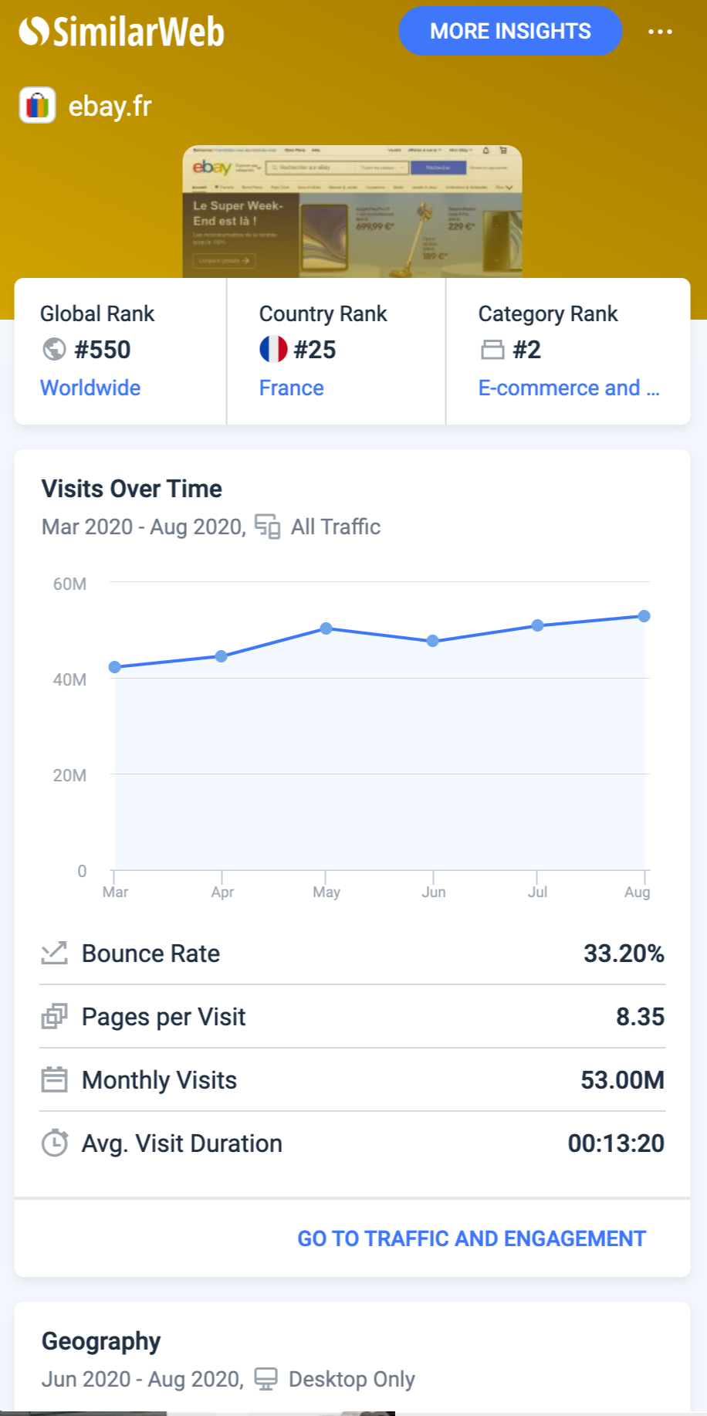Click the Monthly Visits calendar icon

(54, 1080)
